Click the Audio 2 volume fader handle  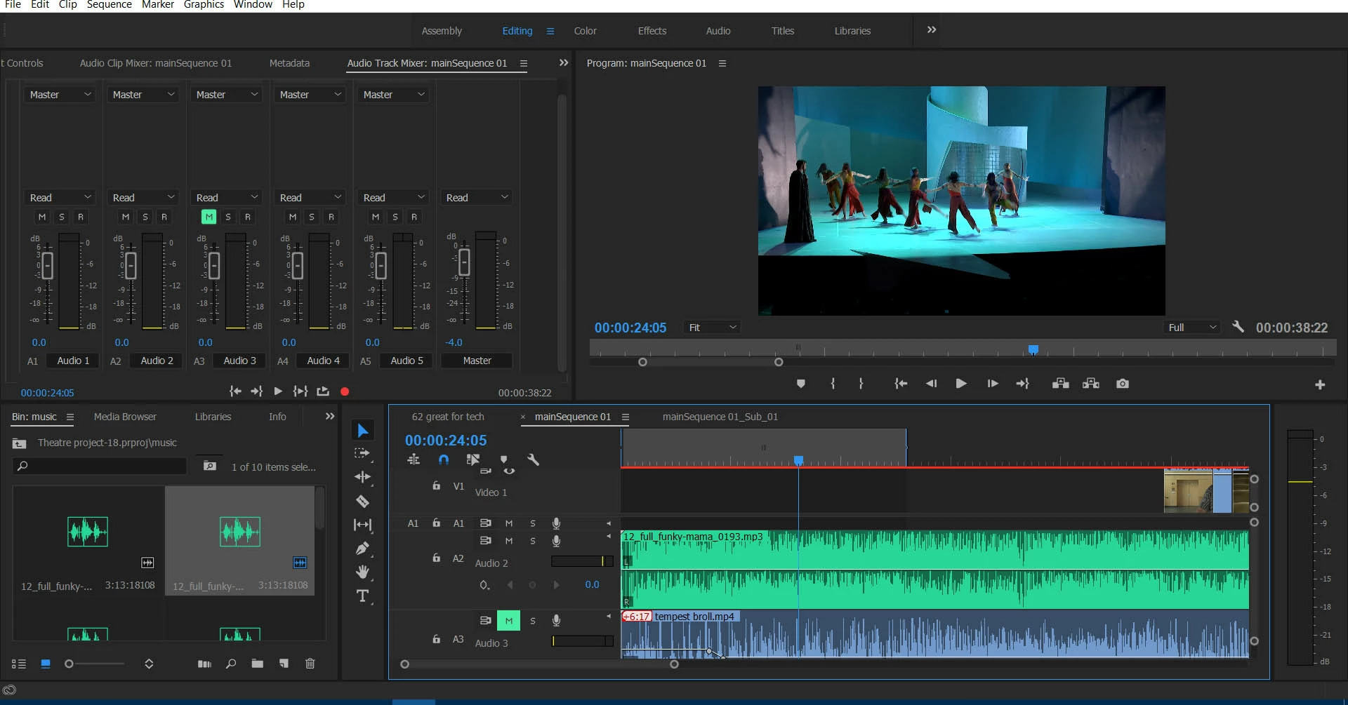[x=131, y=266]
